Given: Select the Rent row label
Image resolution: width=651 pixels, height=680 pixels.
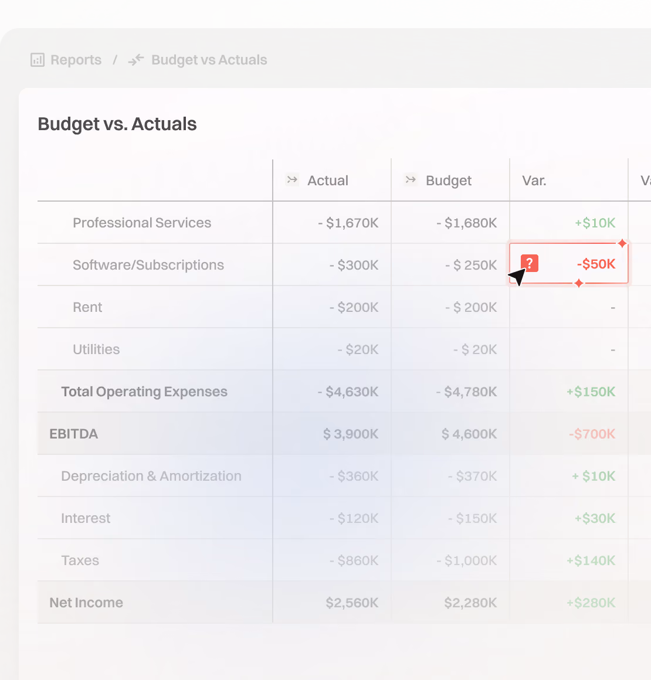Looking at the screenshot, I should pos(87,307).
